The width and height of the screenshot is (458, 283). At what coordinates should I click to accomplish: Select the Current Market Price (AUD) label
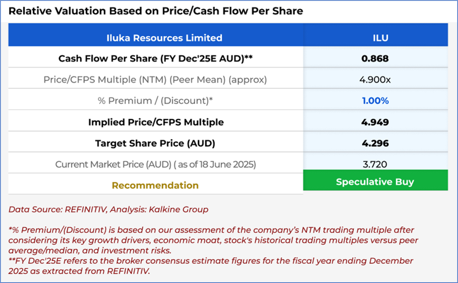tap(155, 164)
